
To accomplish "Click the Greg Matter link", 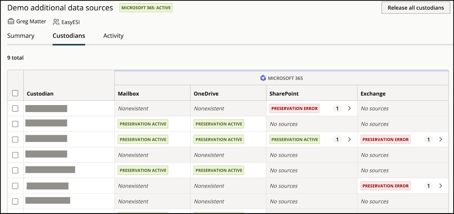I will click(31, 21).
